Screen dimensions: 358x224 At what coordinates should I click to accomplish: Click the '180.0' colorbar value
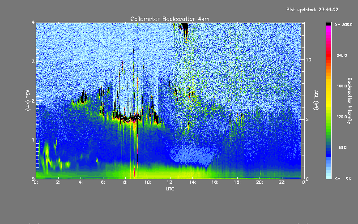pyautogui.click(x=342, y=86)
